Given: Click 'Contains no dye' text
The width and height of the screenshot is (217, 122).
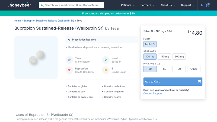Looking at the screenshot, I should point(113,97).
